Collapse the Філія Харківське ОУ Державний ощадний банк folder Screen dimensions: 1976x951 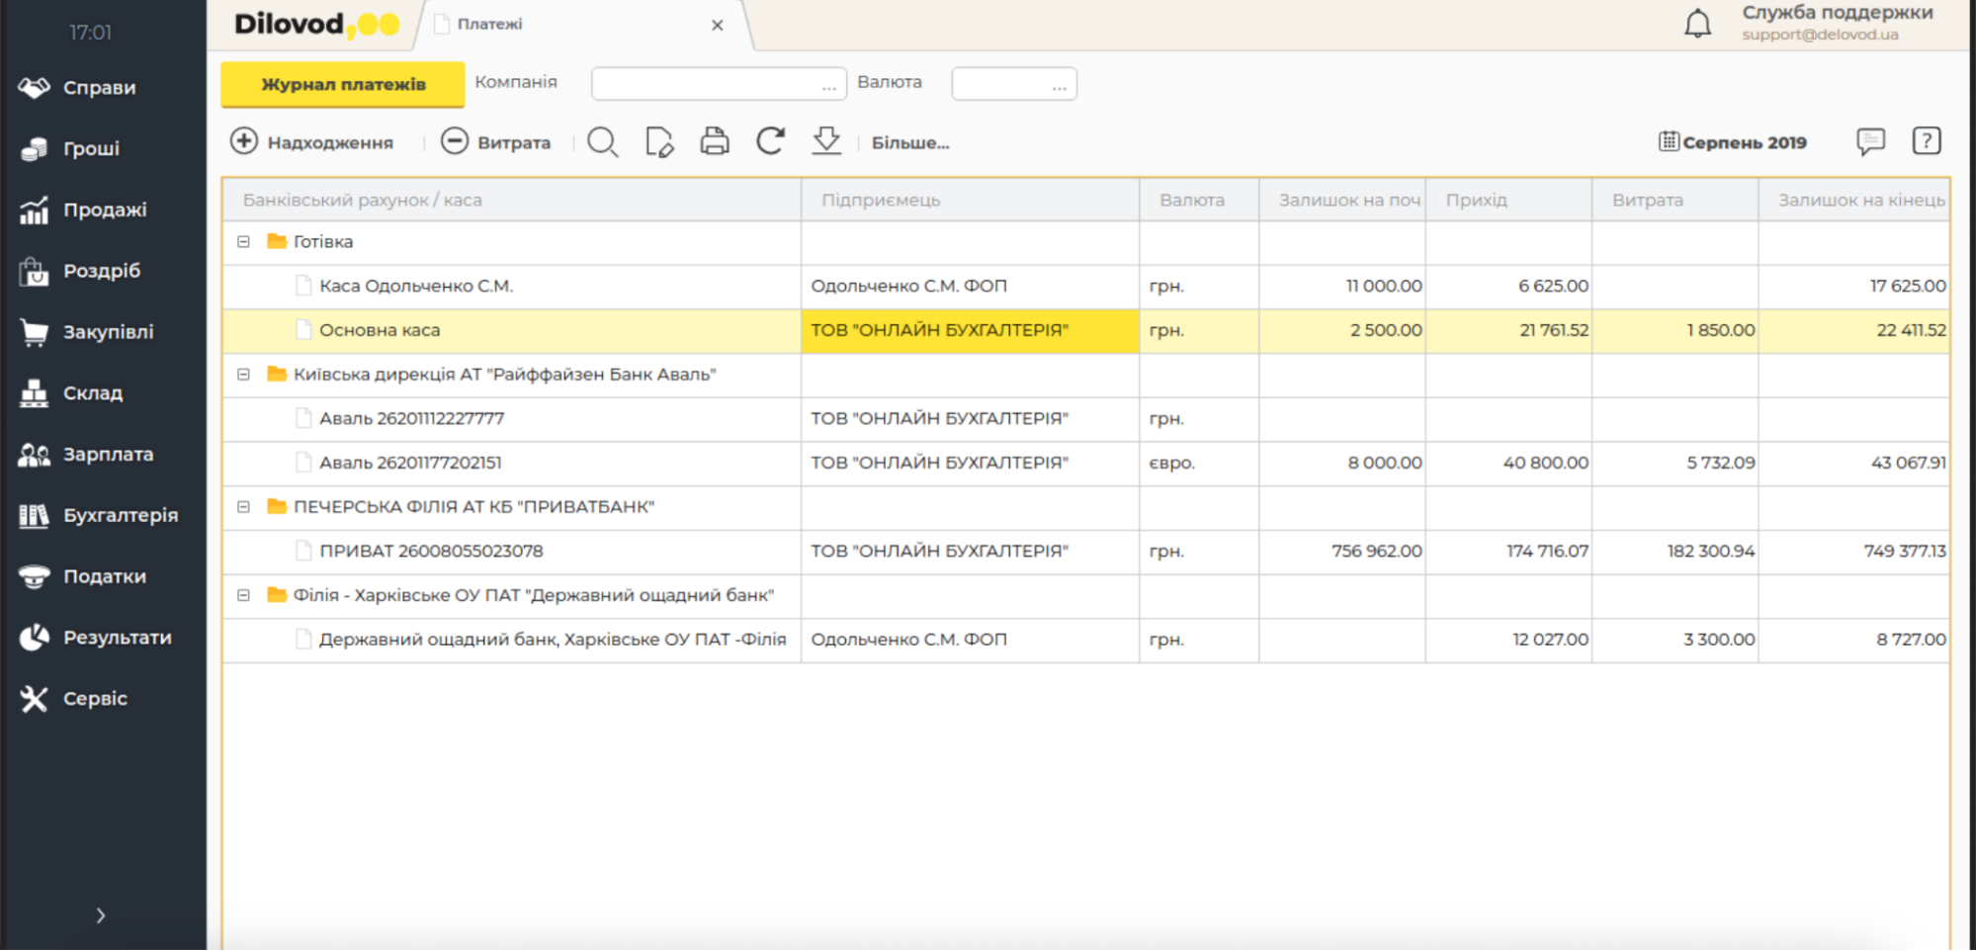(x=243, y=595)
